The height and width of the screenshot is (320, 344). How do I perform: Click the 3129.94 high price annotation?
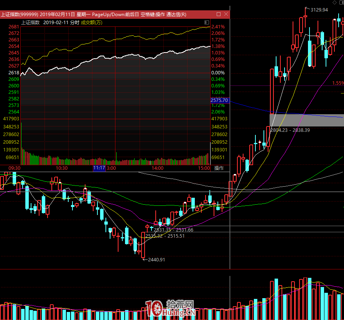click(x=319, y=10)
